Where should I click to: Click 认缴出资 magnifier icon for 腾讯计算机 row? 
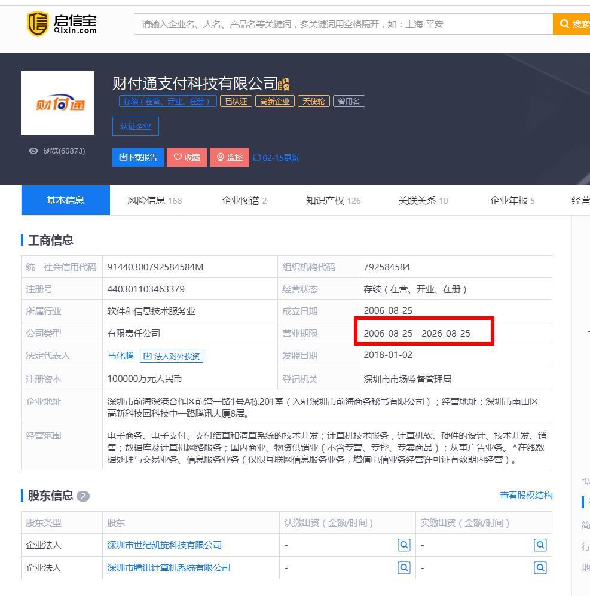point(404,567)
